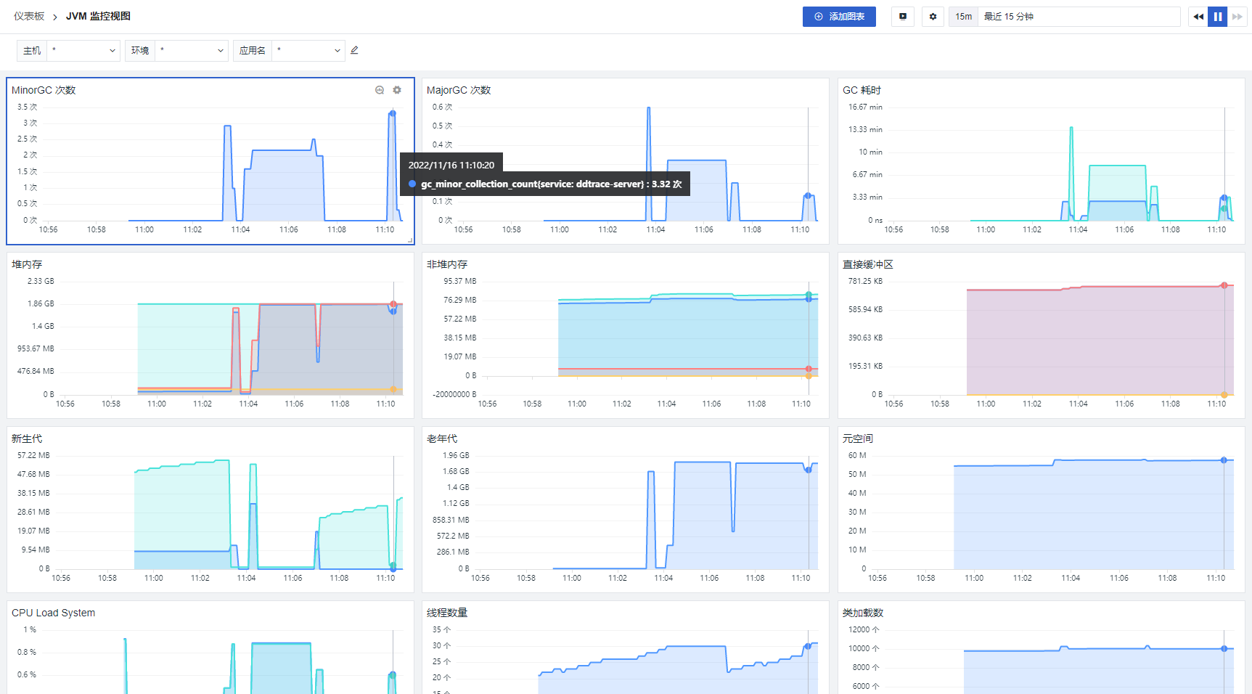Click the 最近 15 分钟 time field
The height and width of the screenshot is (694, 1252).
1079,17
